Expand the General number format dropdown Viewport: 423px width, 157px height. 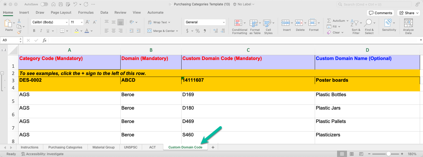point(224,22)
